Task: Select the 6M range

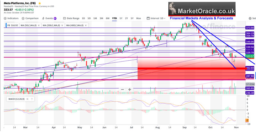Action: pyautogui.click(x=108, y=18)
